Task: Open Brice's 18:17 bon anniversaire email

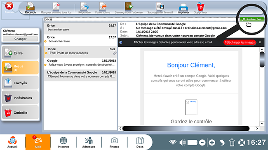Action: [80, 28]
